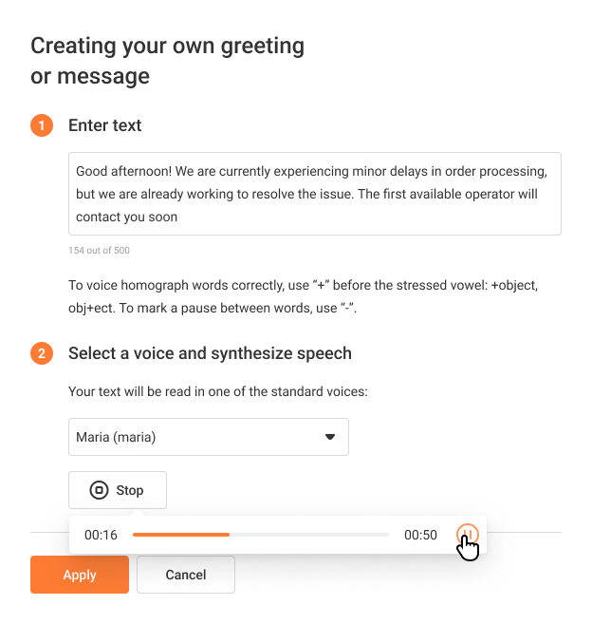Image resolution: width=592 pixels, height=624 pixels.
Task: Click the homograph hint text below the counter
Action: click(x=303, y=296)
